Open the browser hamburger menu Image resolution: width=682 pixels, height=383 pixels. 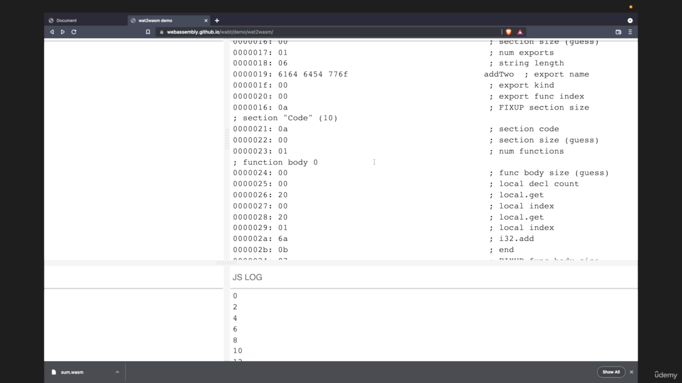point(630,32)
